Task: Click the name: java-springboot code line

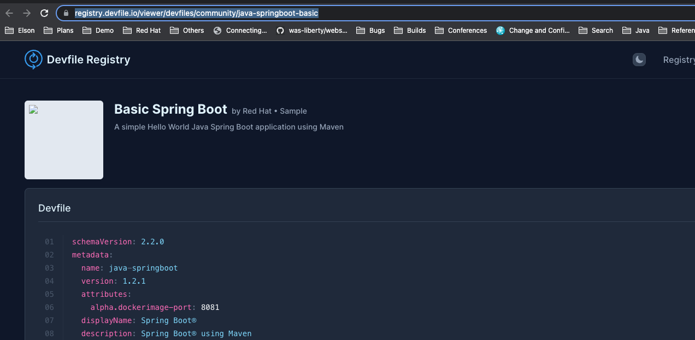Action: pyautogui.click(x=129, y=268)
